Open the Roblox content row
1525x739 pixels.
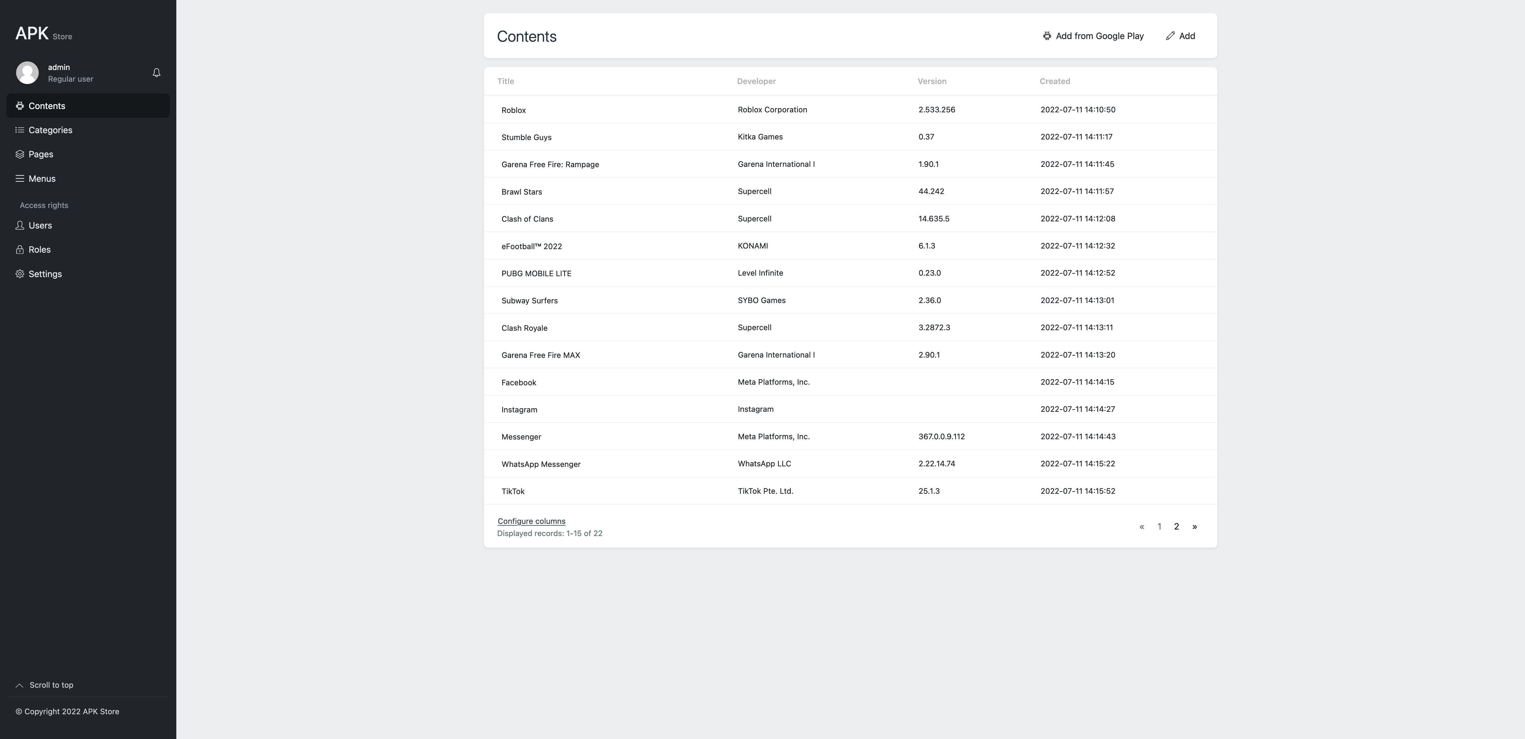pos(513,110)
